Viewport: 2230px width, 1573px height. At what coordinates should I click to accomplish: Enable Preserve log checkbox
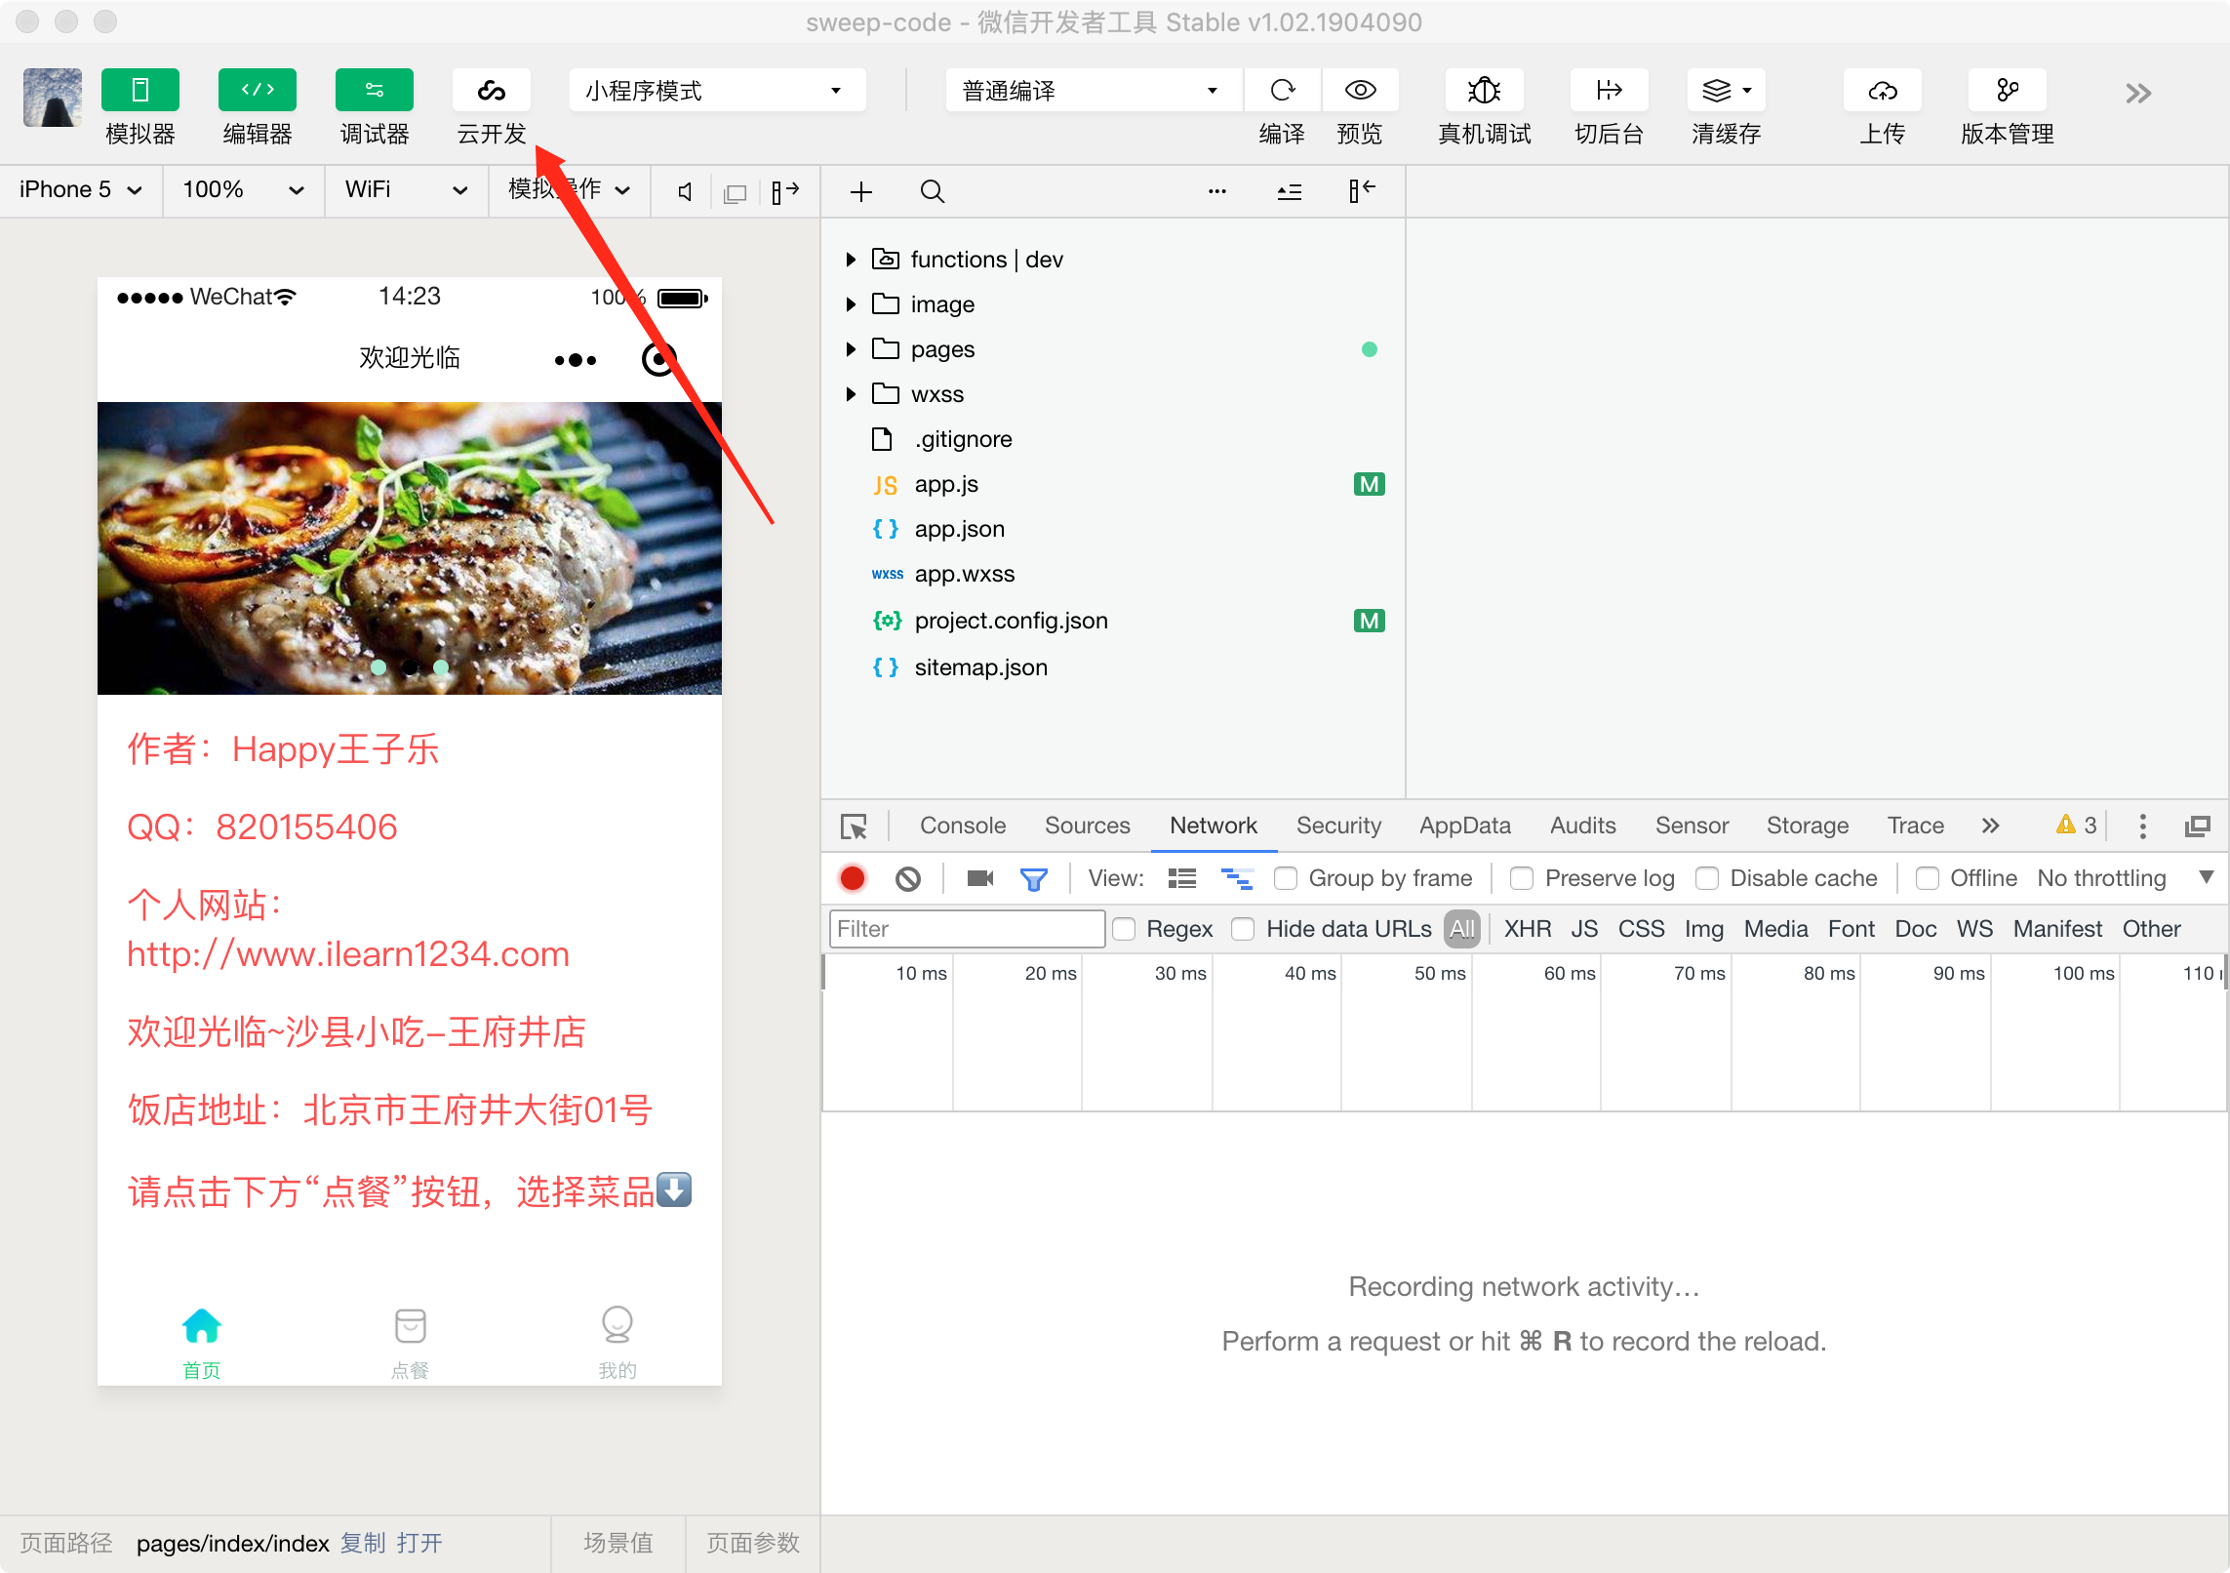pyautogui.click(x=1522, y=878)
